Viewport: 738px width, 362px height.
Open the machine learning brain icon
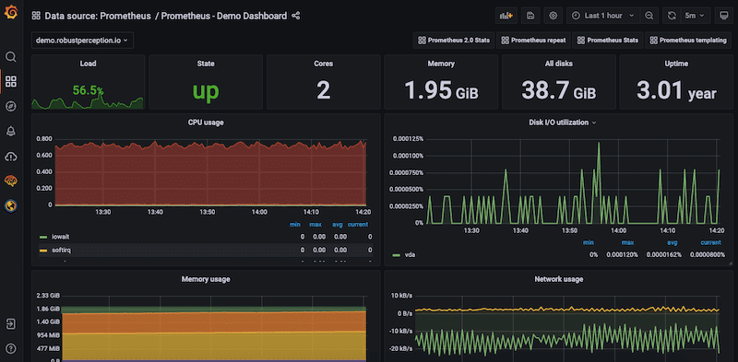11,181
